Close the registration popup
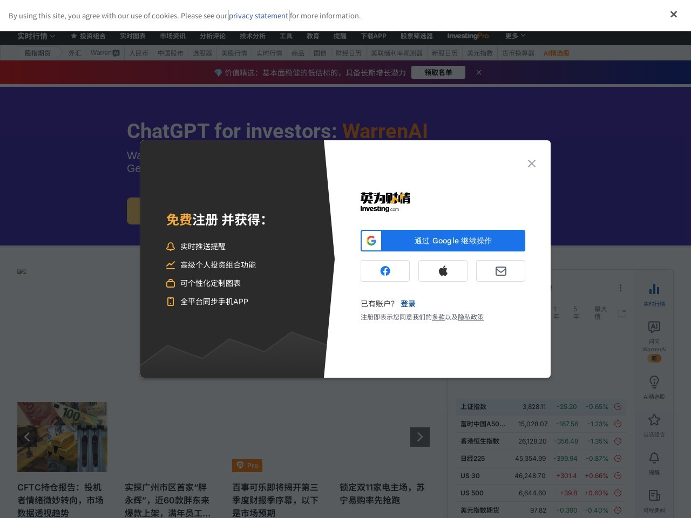The height and width of the screenshot is (518, 691). click(x=531, y=163)
